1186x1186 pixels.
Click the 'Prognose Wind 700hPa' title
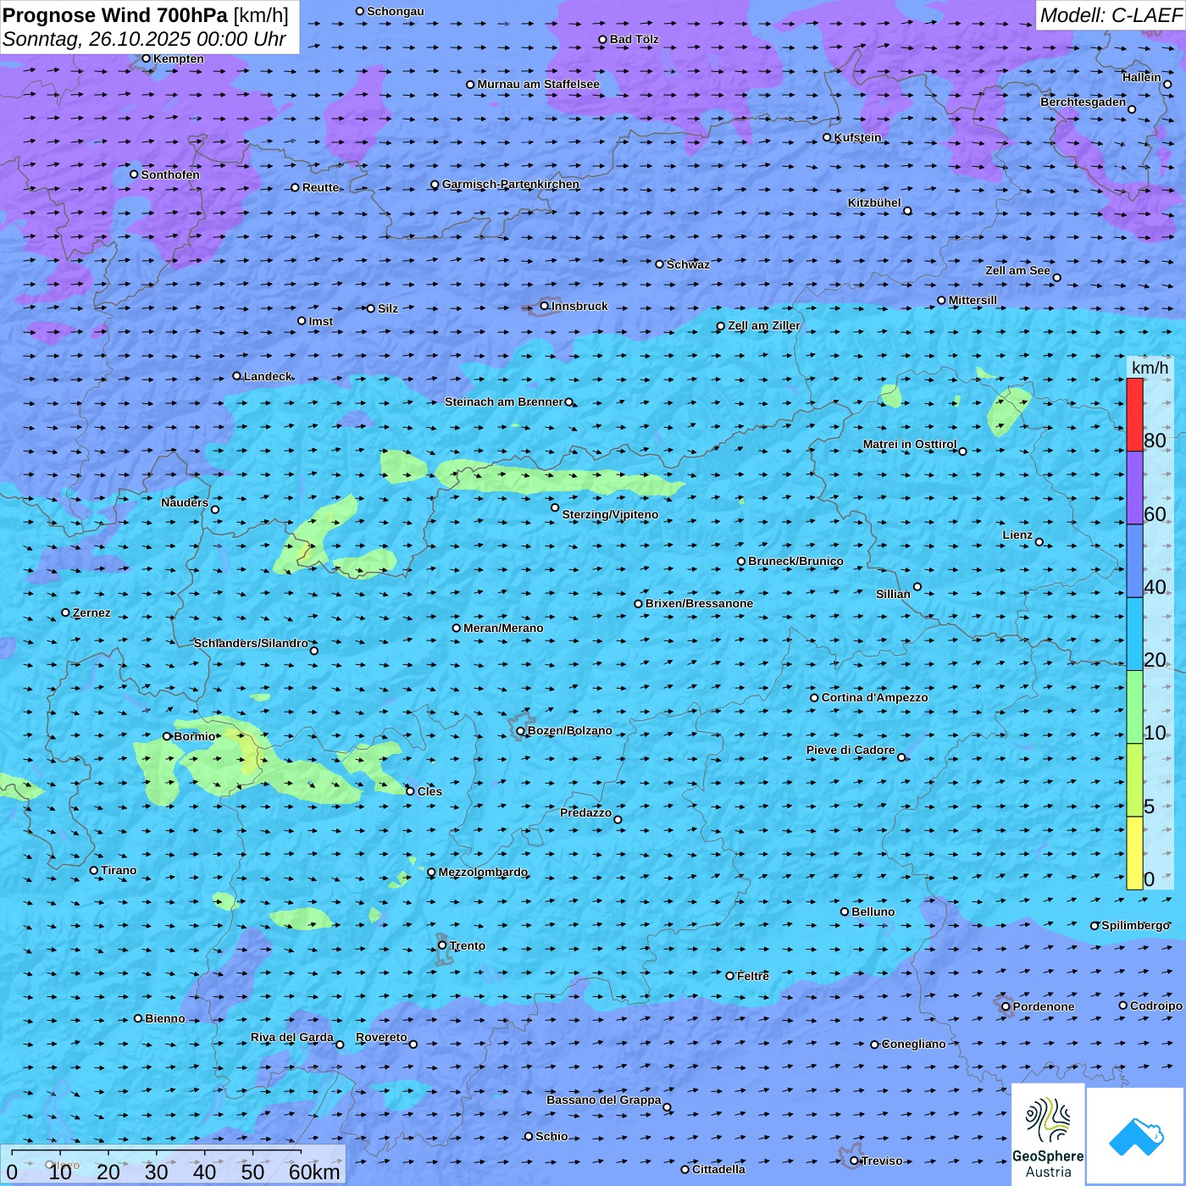click(x=115, y=15)
